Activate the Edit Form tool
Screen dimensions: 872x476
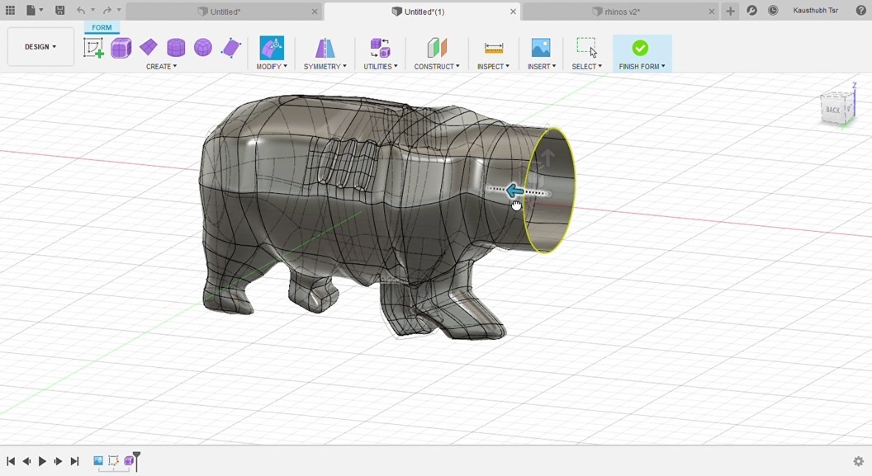(x=272, y=48)
